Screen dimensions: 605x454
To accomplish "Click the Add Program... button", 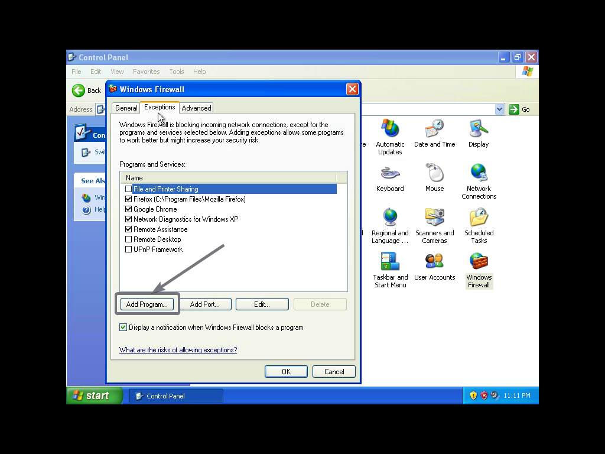I will pyautogui.click(x=147, y=304).
